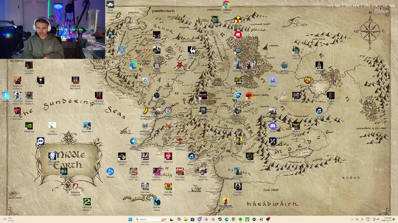The height and width of the screenshot is (223, 398).
Task: Open Copilot from the taskbar
Action: pyautogui.click(x=178, y=219)
